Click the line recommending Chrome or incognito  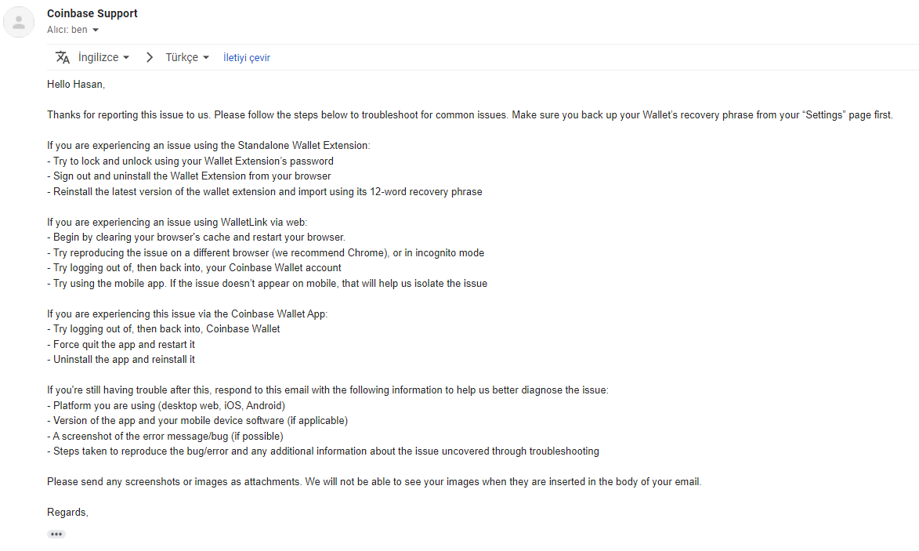266,252
